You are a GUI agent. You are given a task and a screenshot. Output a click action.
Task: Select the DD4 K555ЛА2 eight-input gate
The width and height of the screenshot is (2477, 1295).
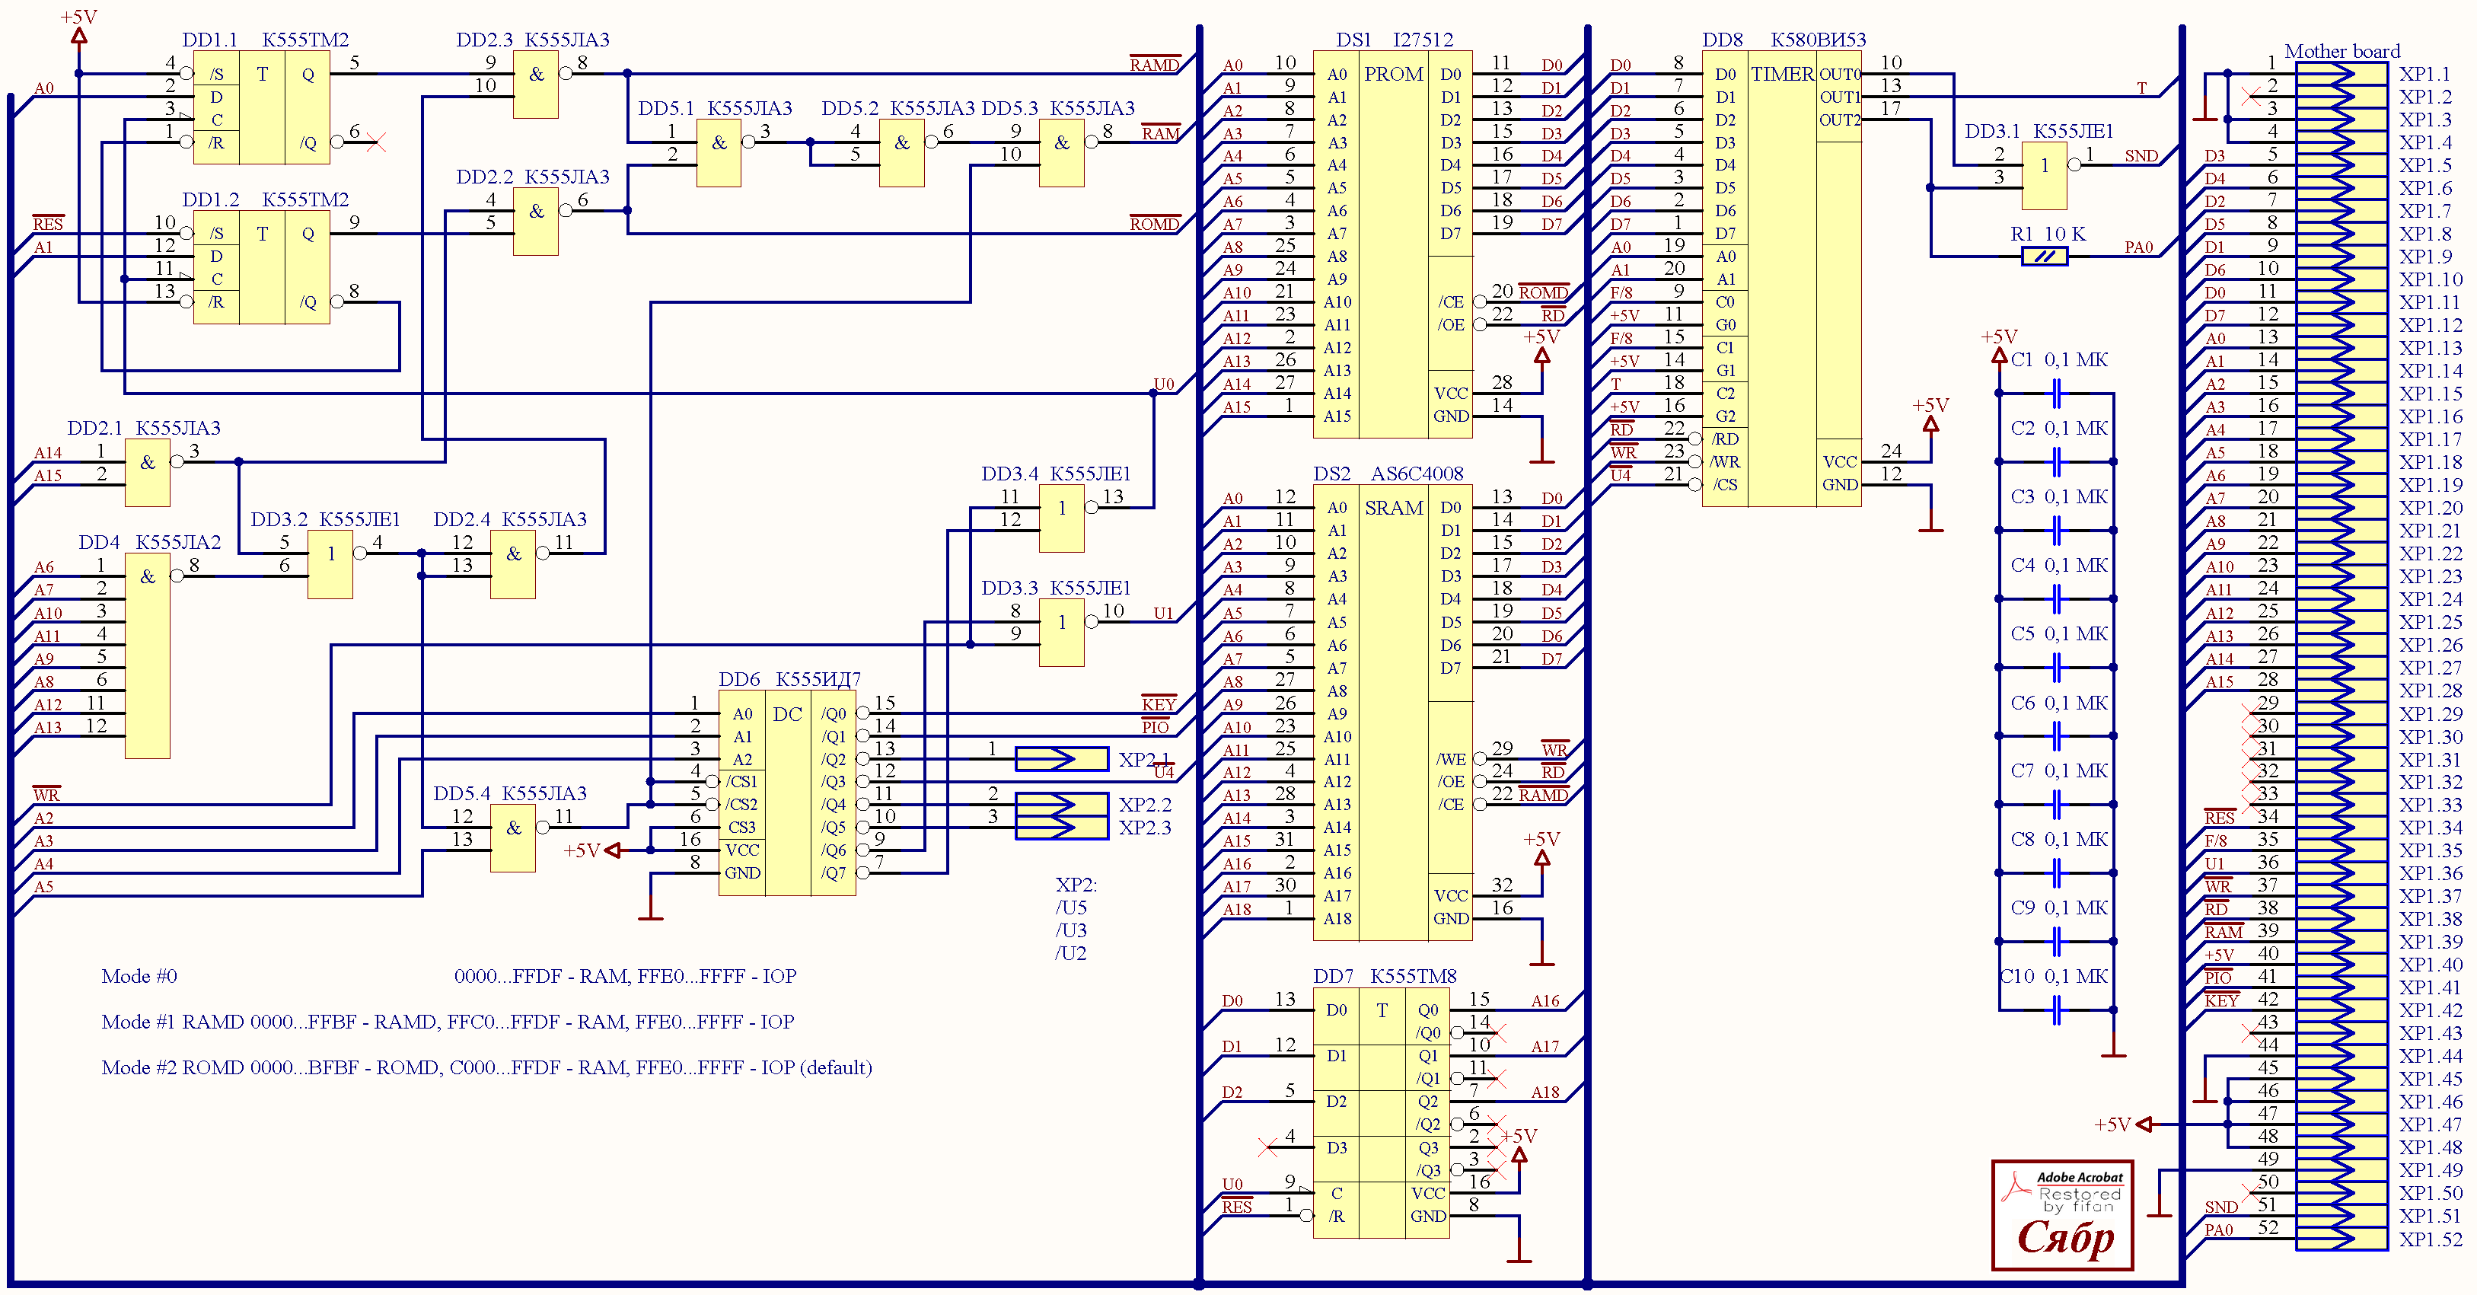[147, 655]
